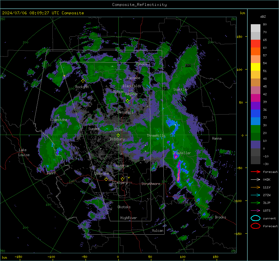Click the Sylvan label
The image size is (279, 261).
(118, 92)
